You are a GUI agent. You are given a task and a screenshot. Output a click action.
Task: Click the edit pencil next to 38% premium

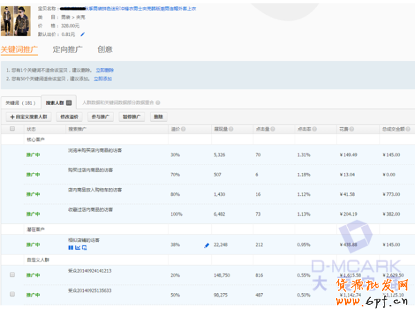point(206,245)
